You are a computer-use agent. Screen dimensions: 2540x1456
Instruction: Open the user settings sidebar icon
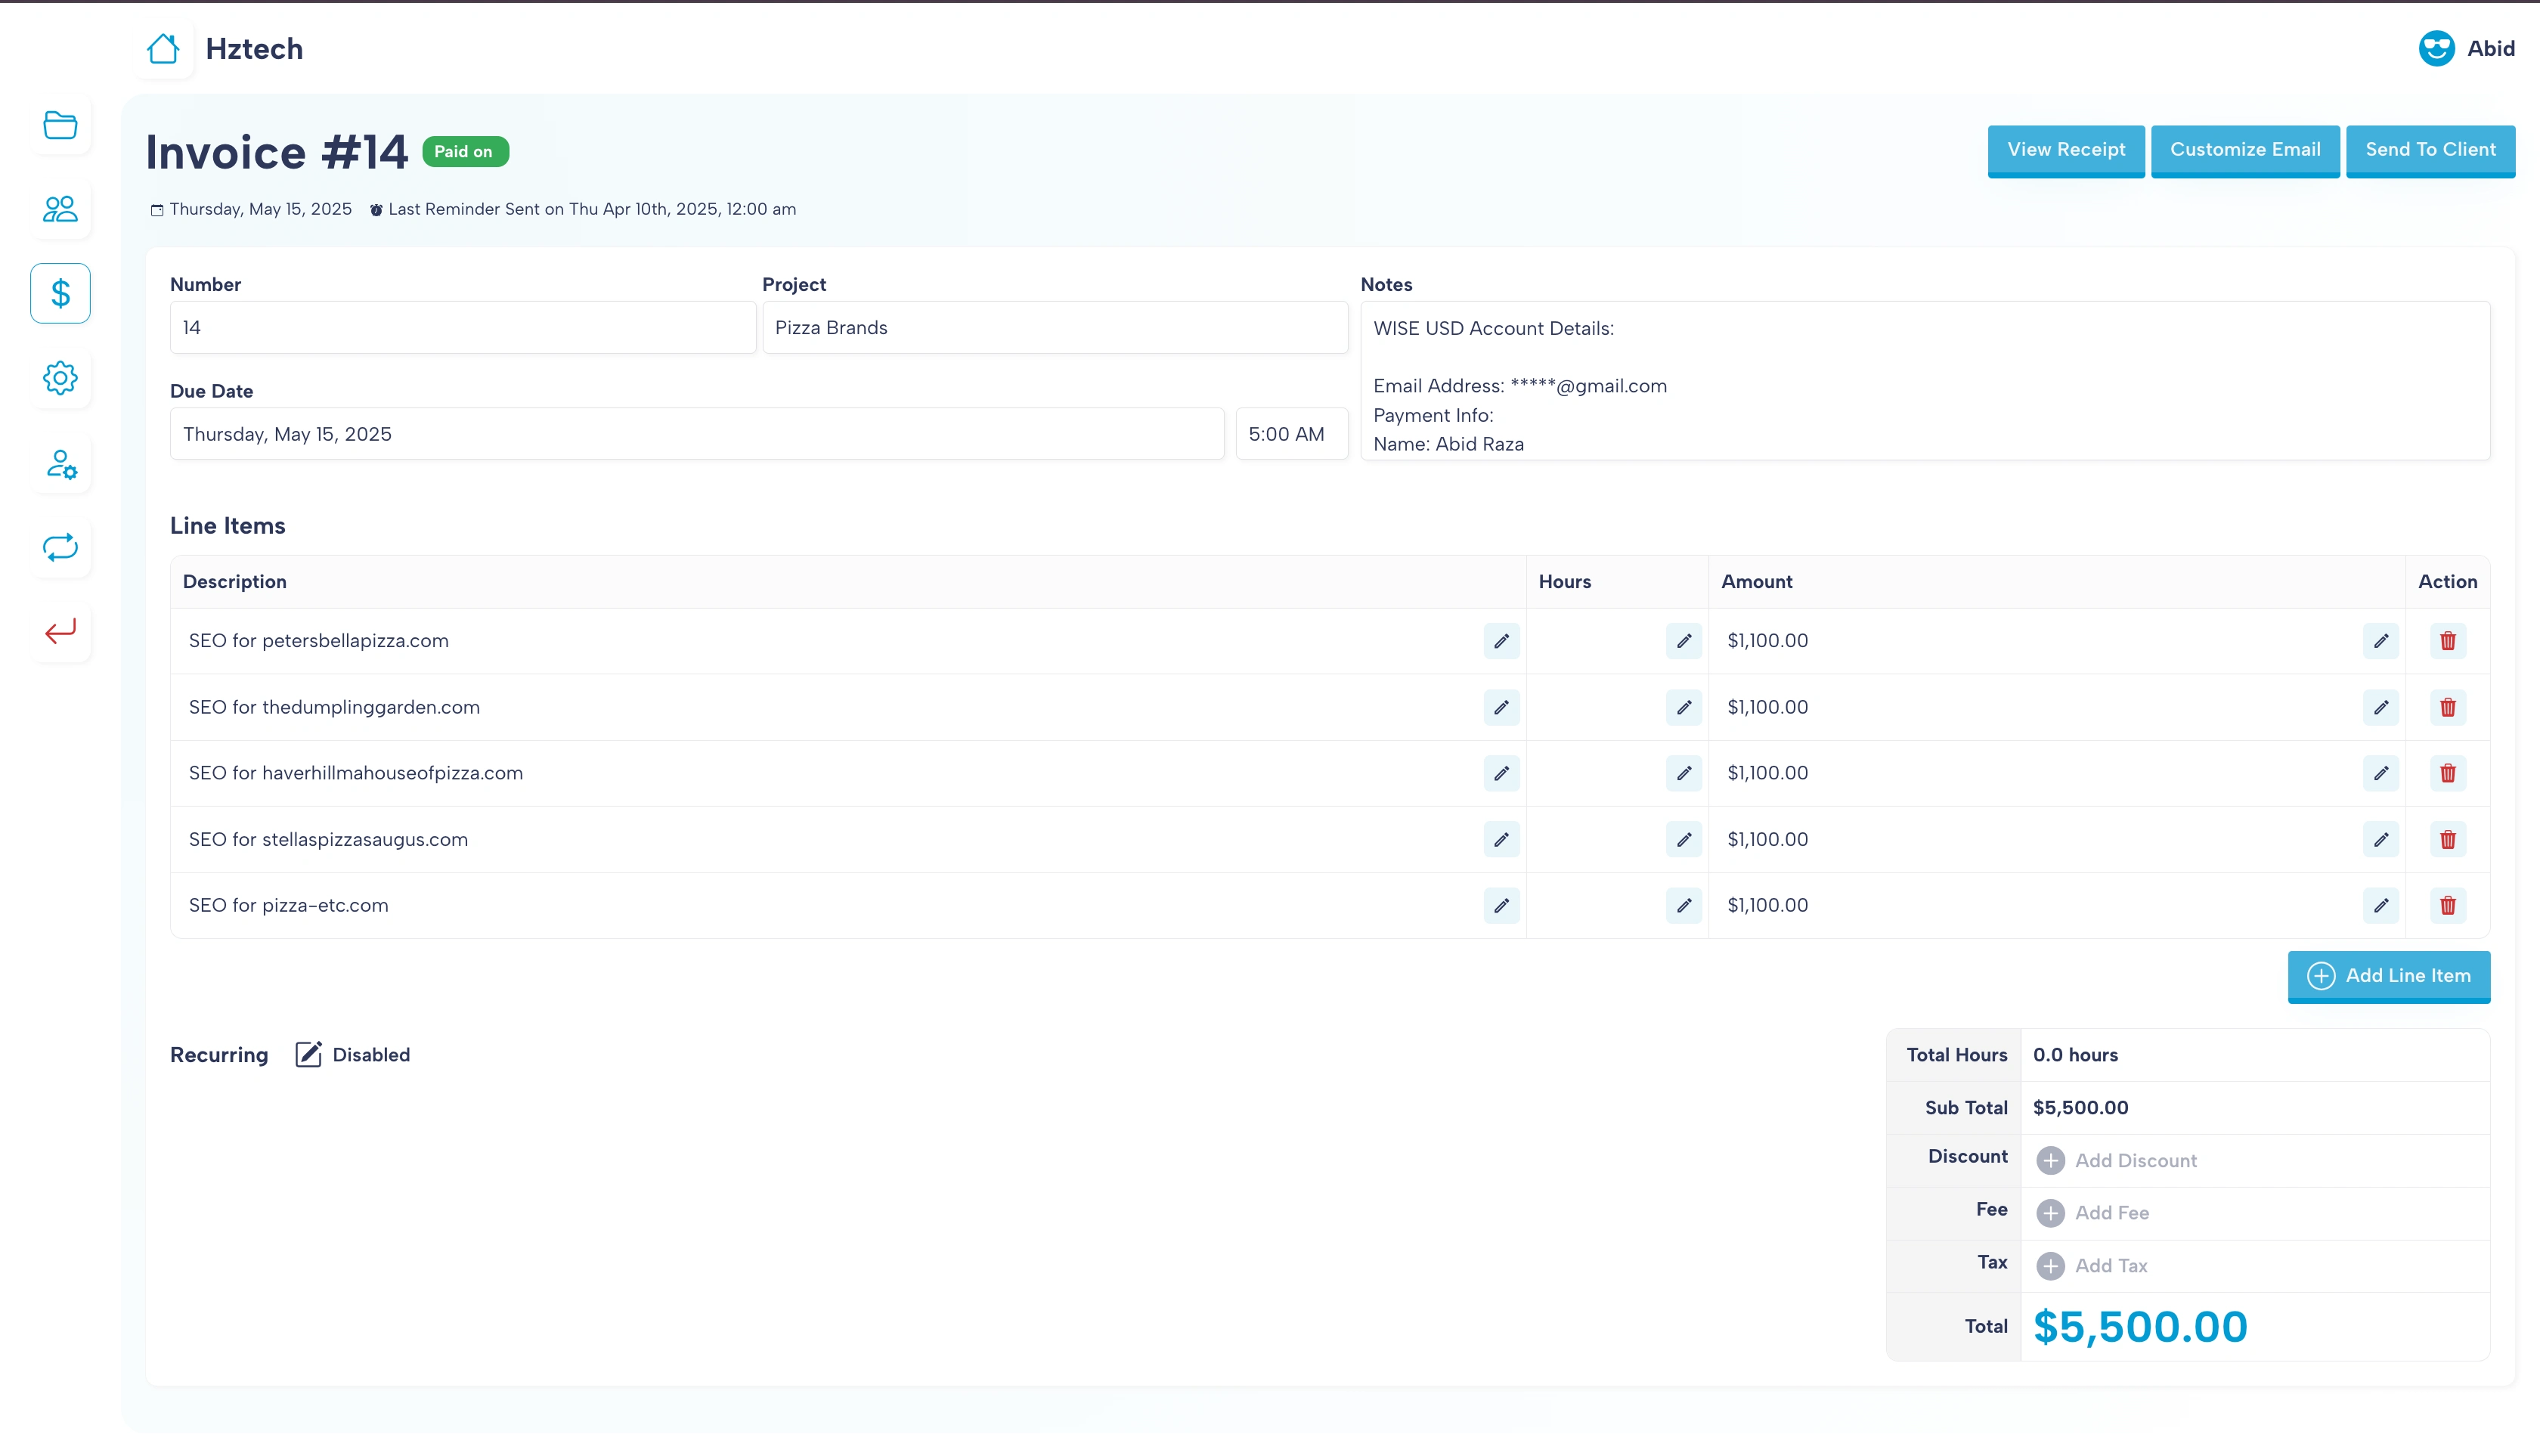(x=60, y=463)
